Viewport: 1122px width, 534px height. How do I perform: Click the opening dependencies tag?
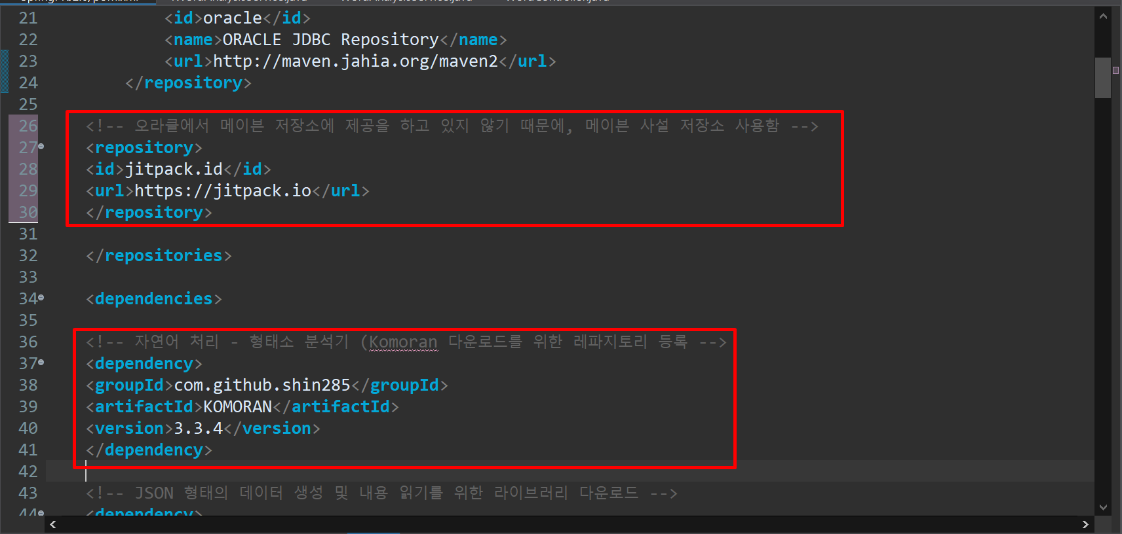pyautogui.click(x=154, y=298)
